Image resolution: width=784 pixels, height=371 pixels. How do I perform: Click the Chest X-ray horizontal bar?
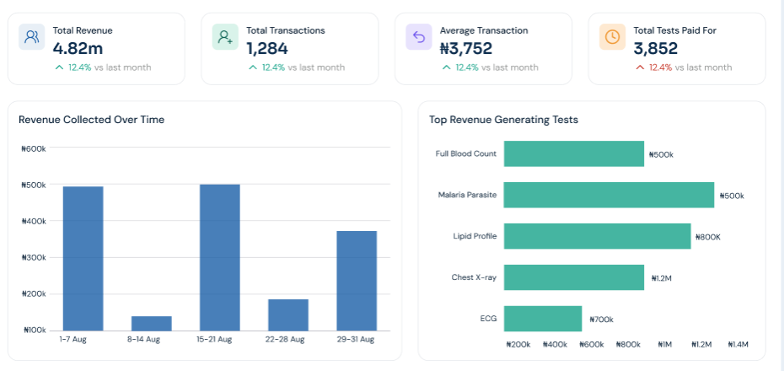[x=574, y=277]
